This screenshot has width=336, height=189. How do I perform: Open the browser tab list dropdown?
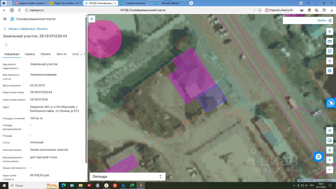[10, 3]
